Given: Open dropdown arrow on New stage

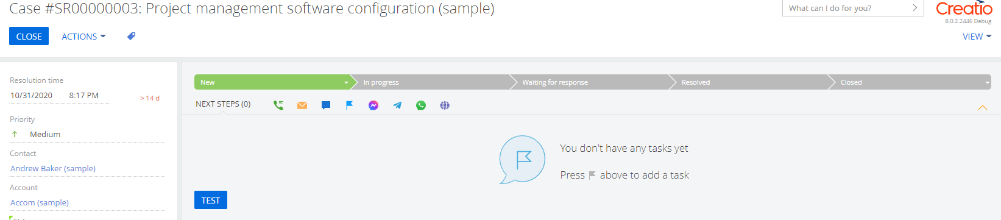Looking at the screenshot, I should tap(346, 82).
